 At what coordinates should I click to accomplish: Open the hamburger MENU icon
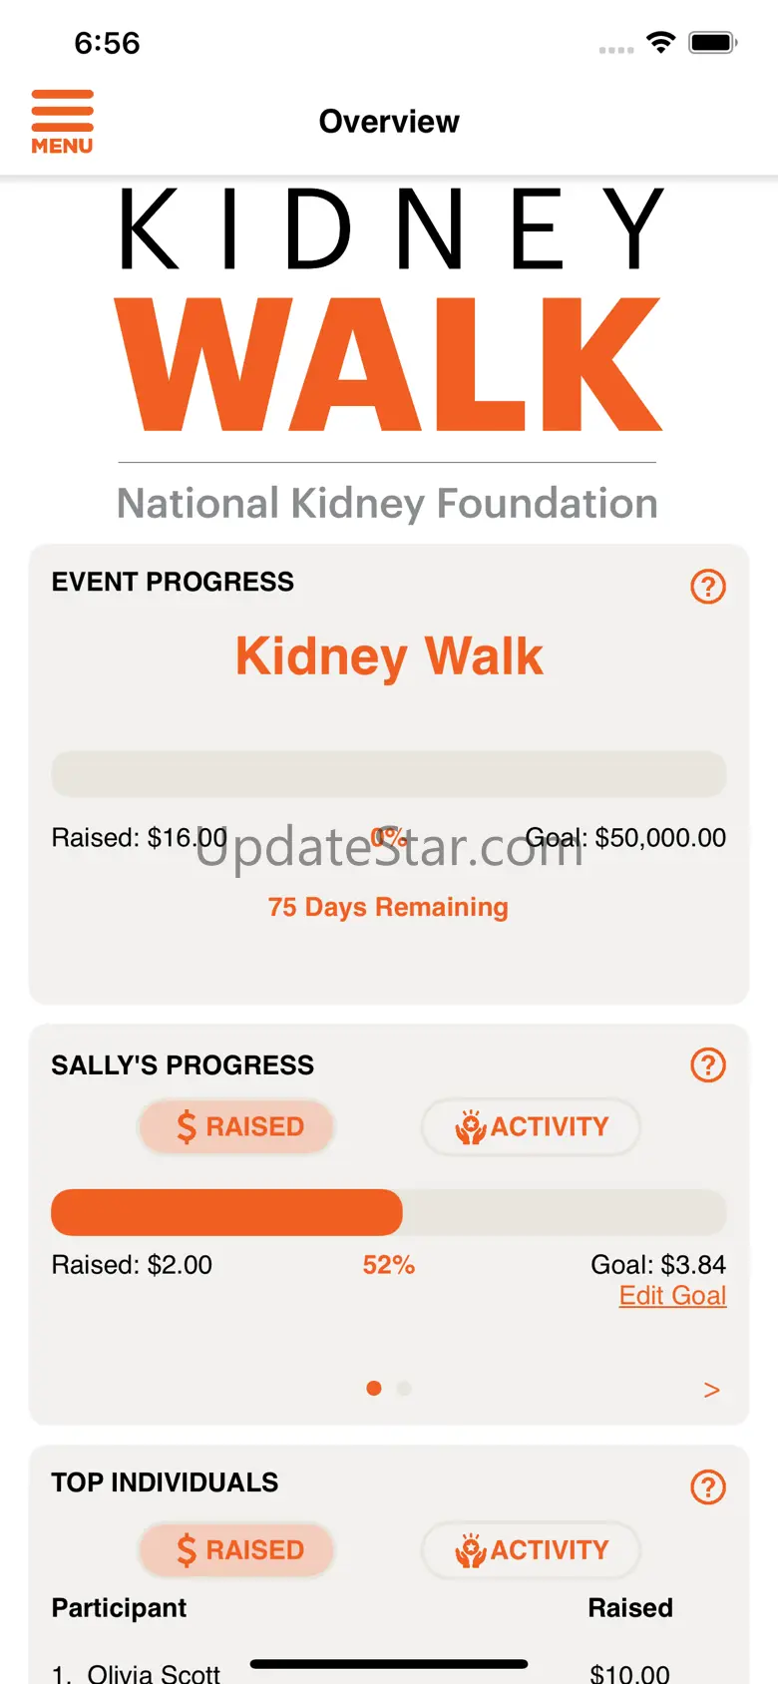[x=62, y=122]
